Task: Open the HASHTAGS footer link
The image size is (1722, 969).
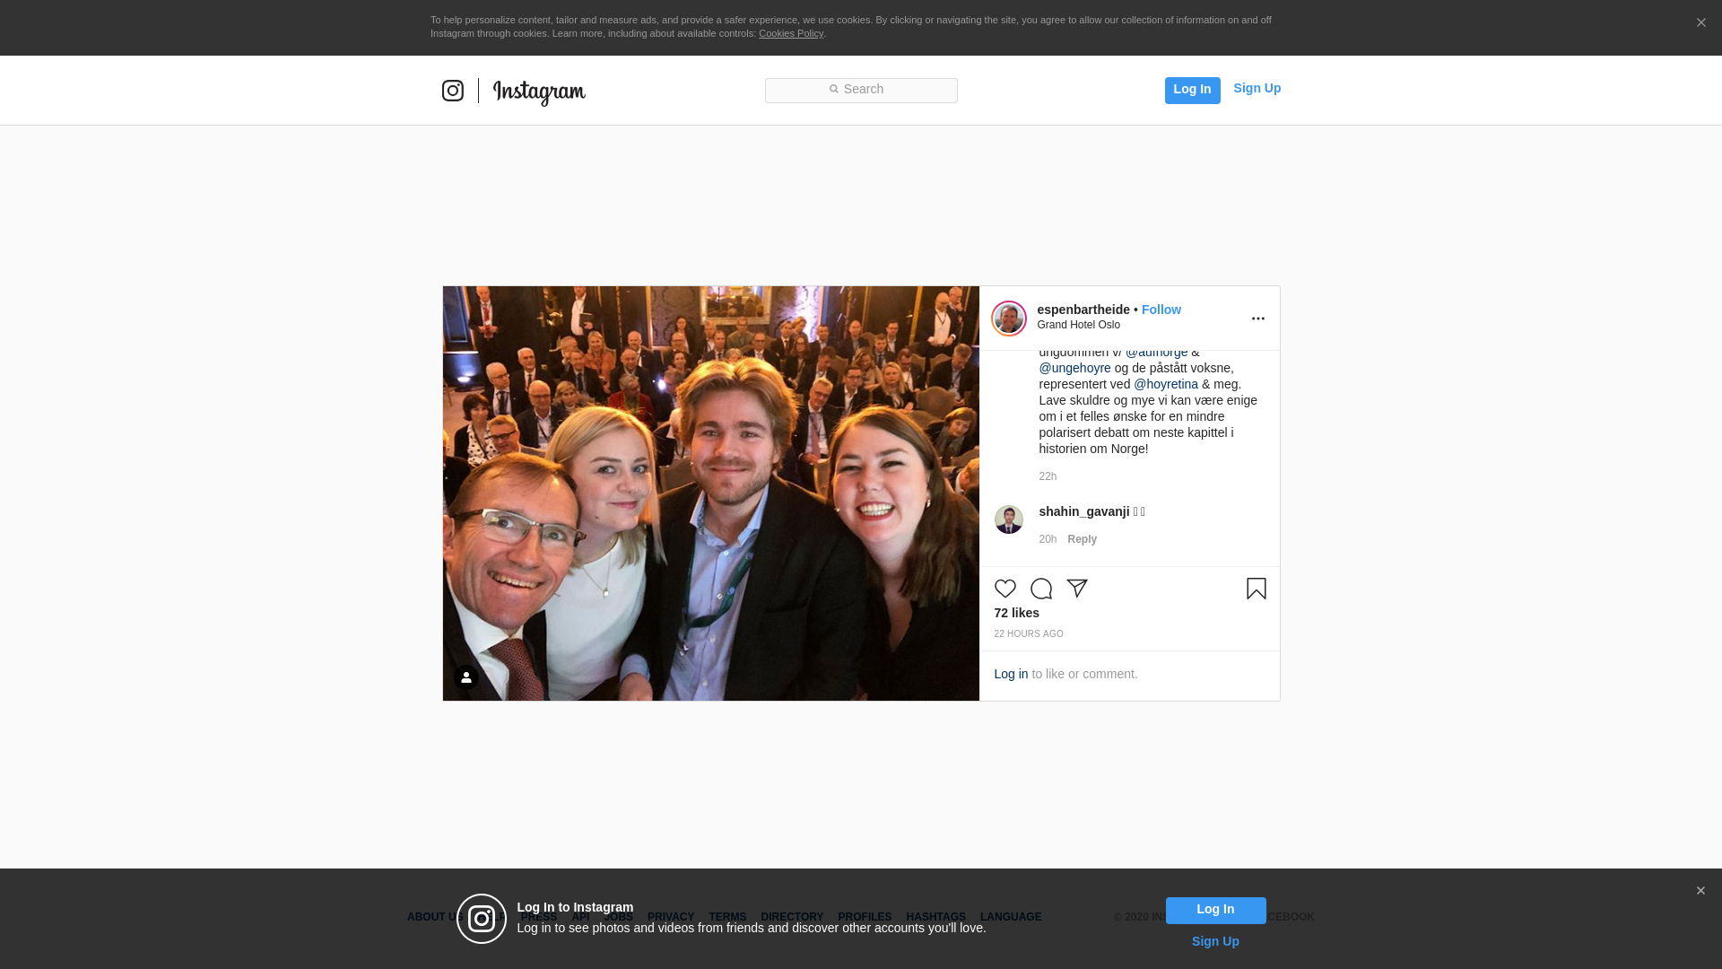Action: (935, 917)
